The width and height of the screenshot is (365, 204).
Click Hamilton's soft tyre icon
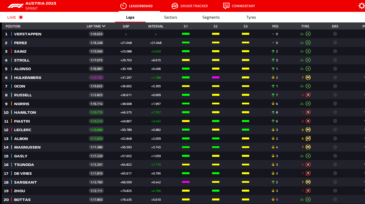(x=308, y=112)
